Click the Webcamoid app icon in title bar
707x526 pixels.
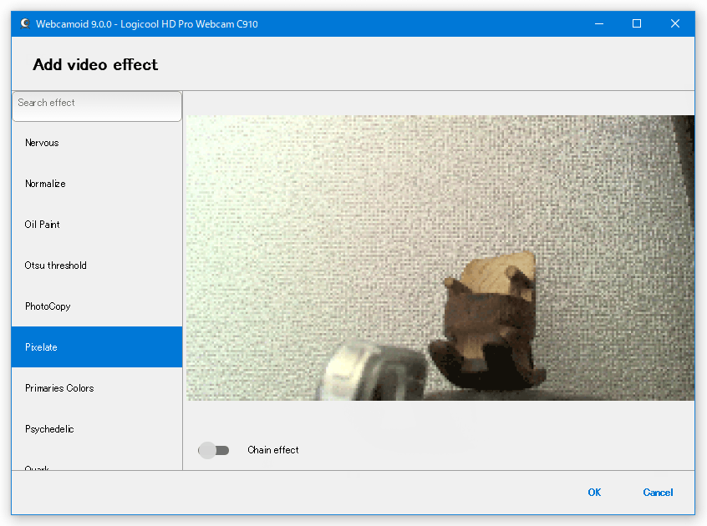pos(25,24)
